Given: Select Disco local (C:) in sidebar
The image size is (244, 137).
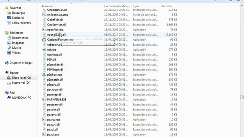Looking at the screenshot, I should (21, 78).
